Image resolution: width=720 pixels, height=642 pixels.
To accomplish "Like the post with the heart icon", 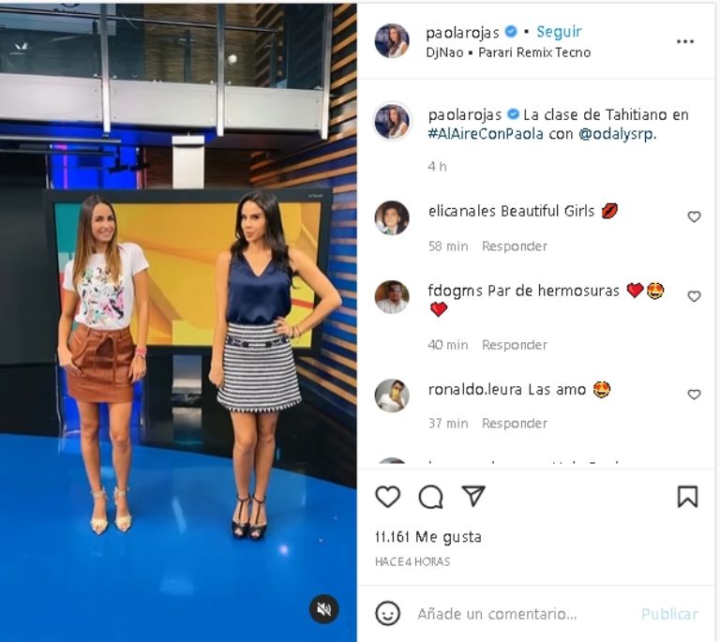I will tap(387, 497).
